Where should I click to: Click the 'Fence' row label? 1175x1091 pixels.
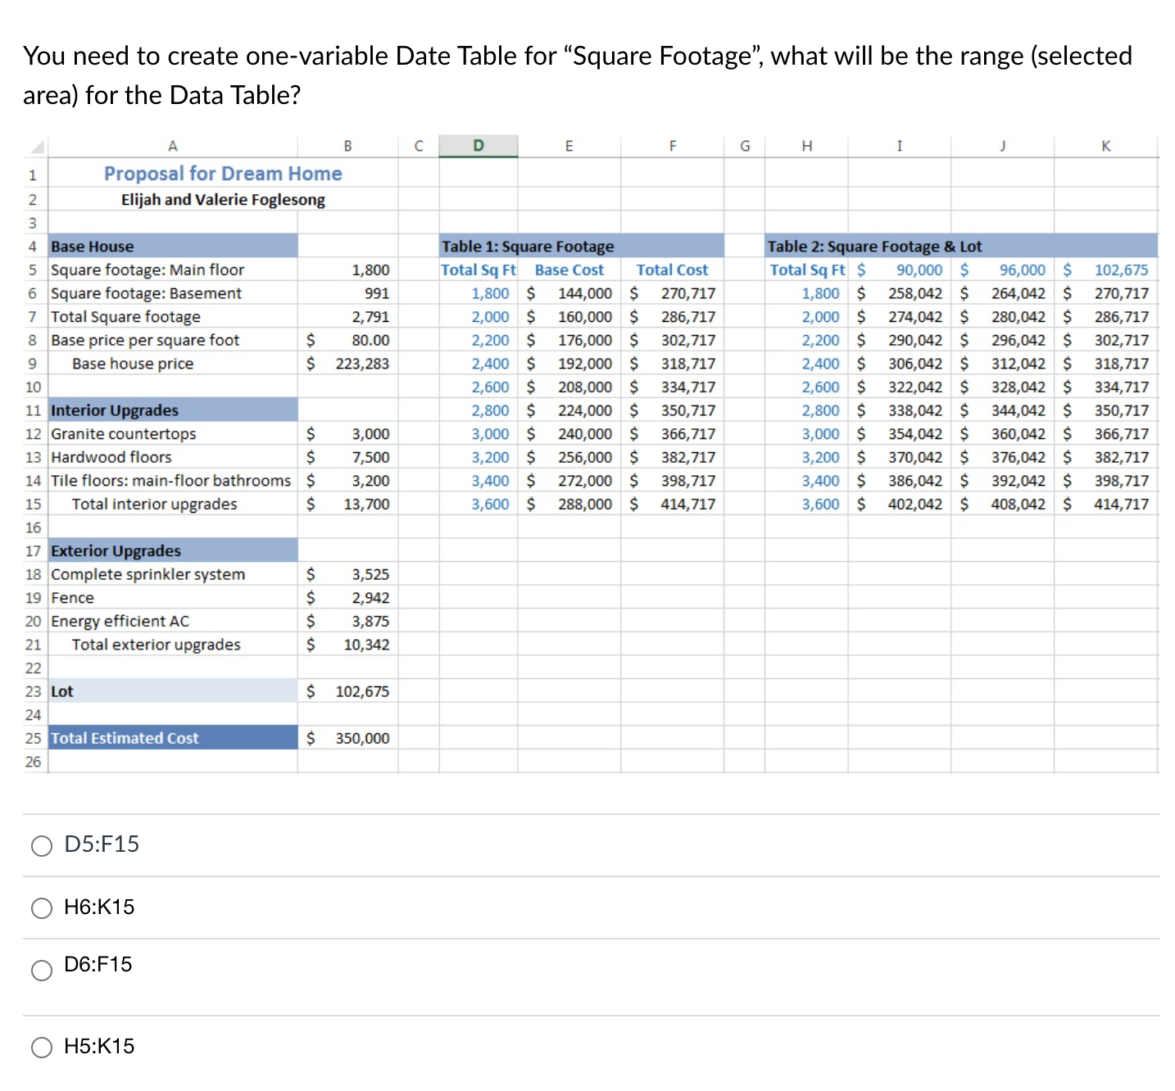pos(72,597)
